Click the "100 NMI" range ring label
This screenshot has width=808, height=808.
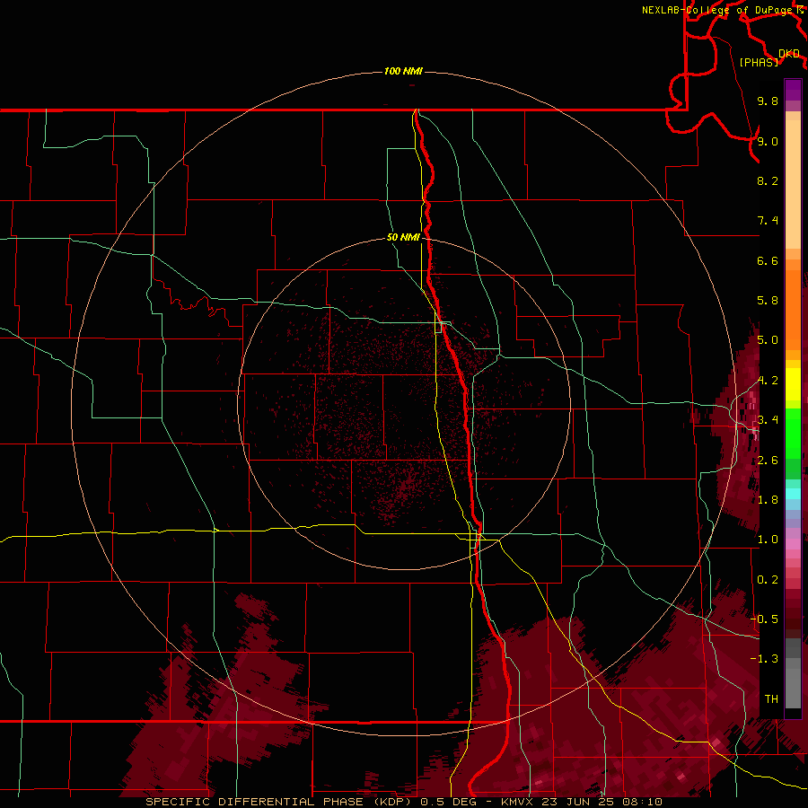click(x=403, y=71)
